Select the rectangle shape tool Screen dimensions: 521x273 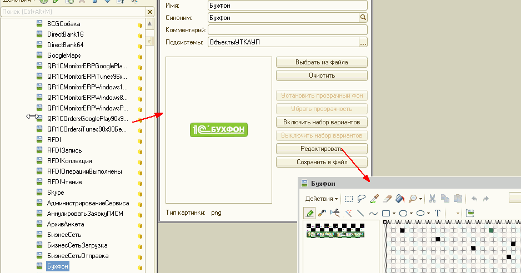click(386, 214)
